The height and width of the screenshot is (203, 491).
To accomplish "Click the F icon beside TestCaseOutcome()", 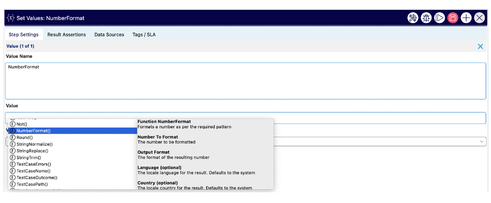I will [x=13, y=178].
